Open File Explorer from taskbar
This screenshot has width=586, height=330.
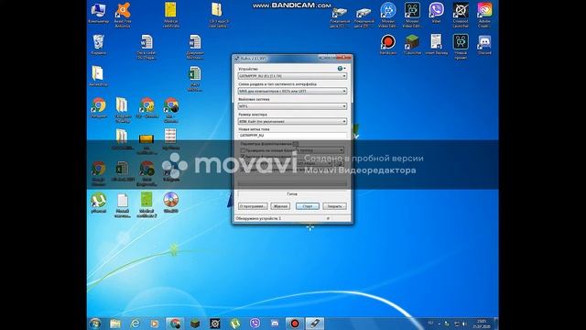click(115, 324)
